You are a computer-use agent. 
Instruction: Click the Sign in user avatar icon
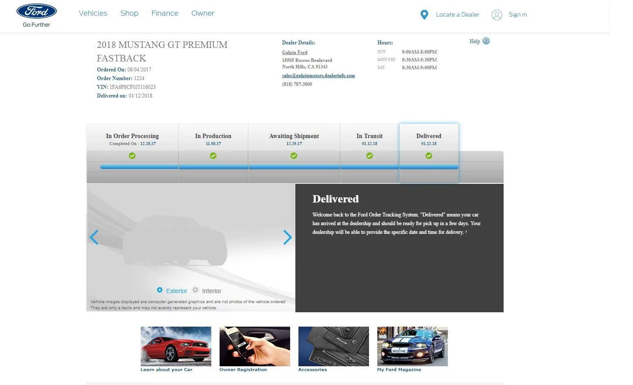click(x=497, y=15)
